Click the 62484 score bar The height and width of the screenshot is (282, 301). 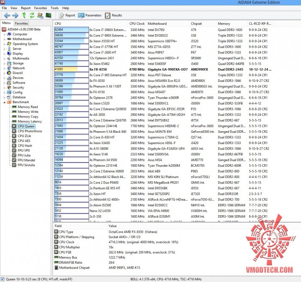click(x=71, y=30)
